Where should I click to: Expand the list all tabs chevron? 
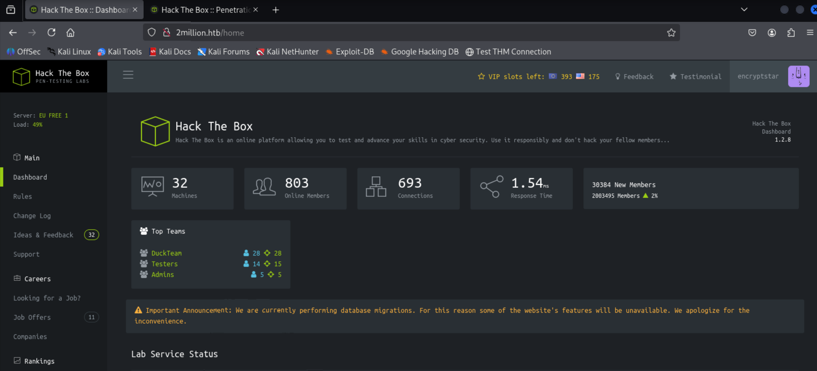click(744, 9)
